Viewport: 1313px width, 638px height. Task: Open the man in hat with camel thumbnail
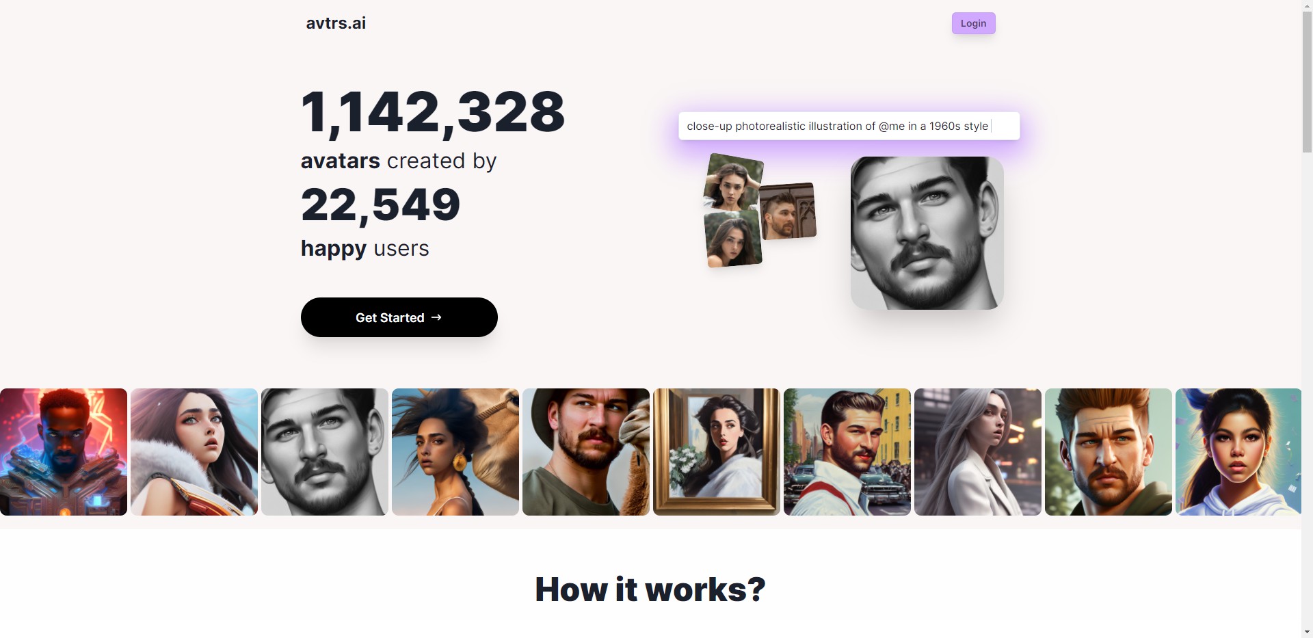pyautogui.click(x=586, y=452)
